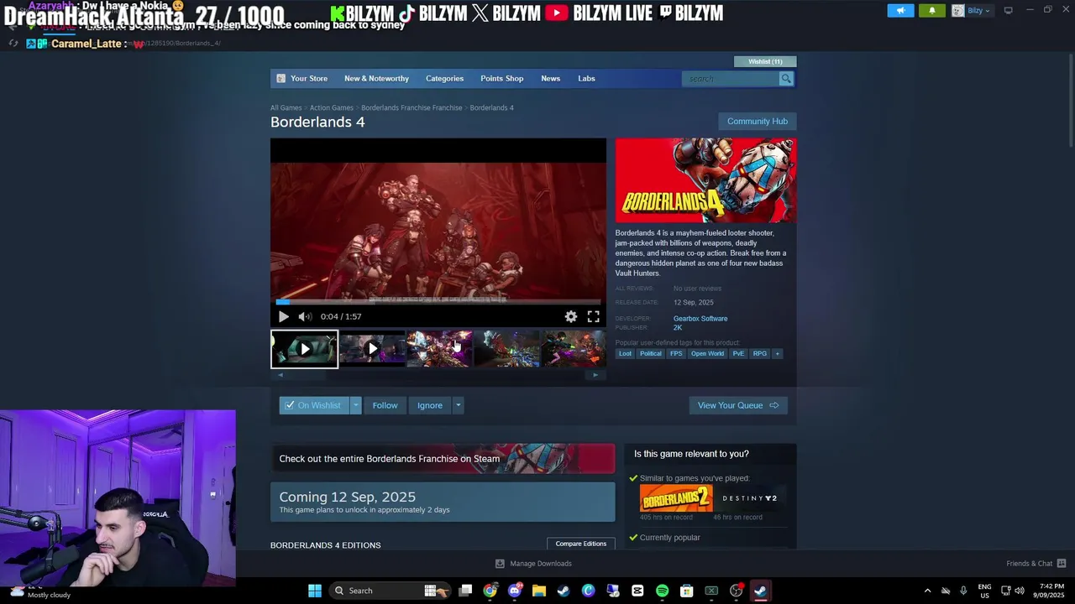1075x604 pixels.
Task: Toggle the On Wishlist checkbox button
Action: [x=314, y=405]
